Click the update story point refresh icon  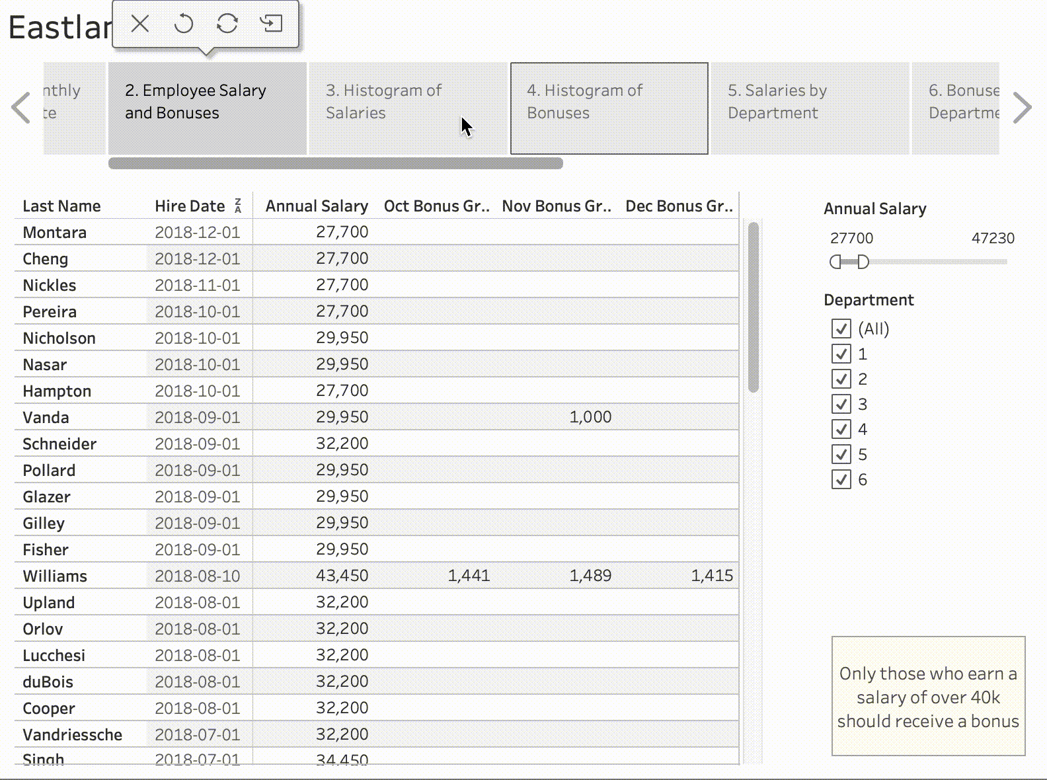pos(227,24)
